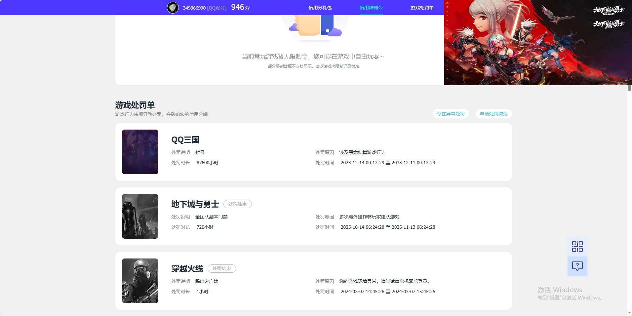Image resolution: width=632 pixels, height=316 pixels.
Task: Click 处罚结束 badge beside 地下城与勇士
Action: tap(238, 204)
